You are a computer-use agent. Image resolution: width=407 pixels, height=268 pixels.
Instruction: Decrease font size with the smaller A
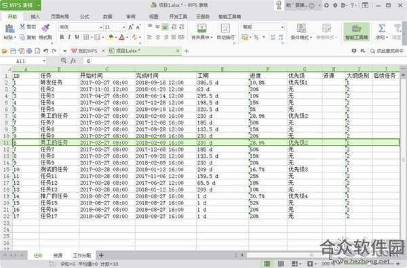pyautogui.click(x=138, y=27)
